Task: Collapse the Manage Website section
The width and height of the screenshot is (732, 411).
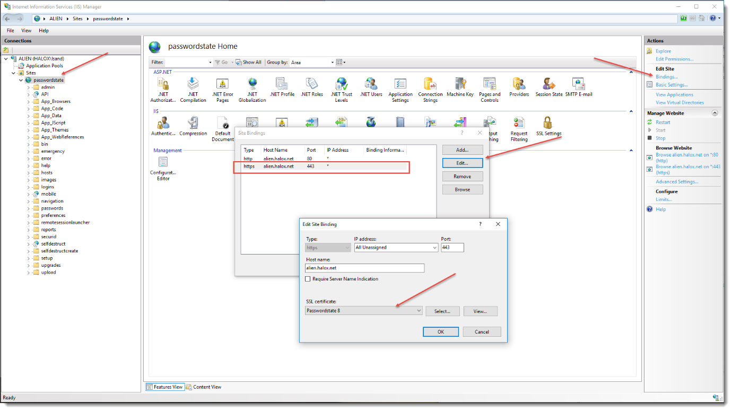Action: point(714,113)
